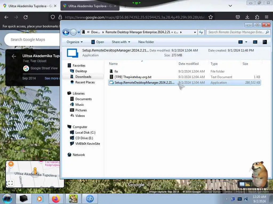Select the Setup.RemoteDesktopManager application row

point(184,83)
